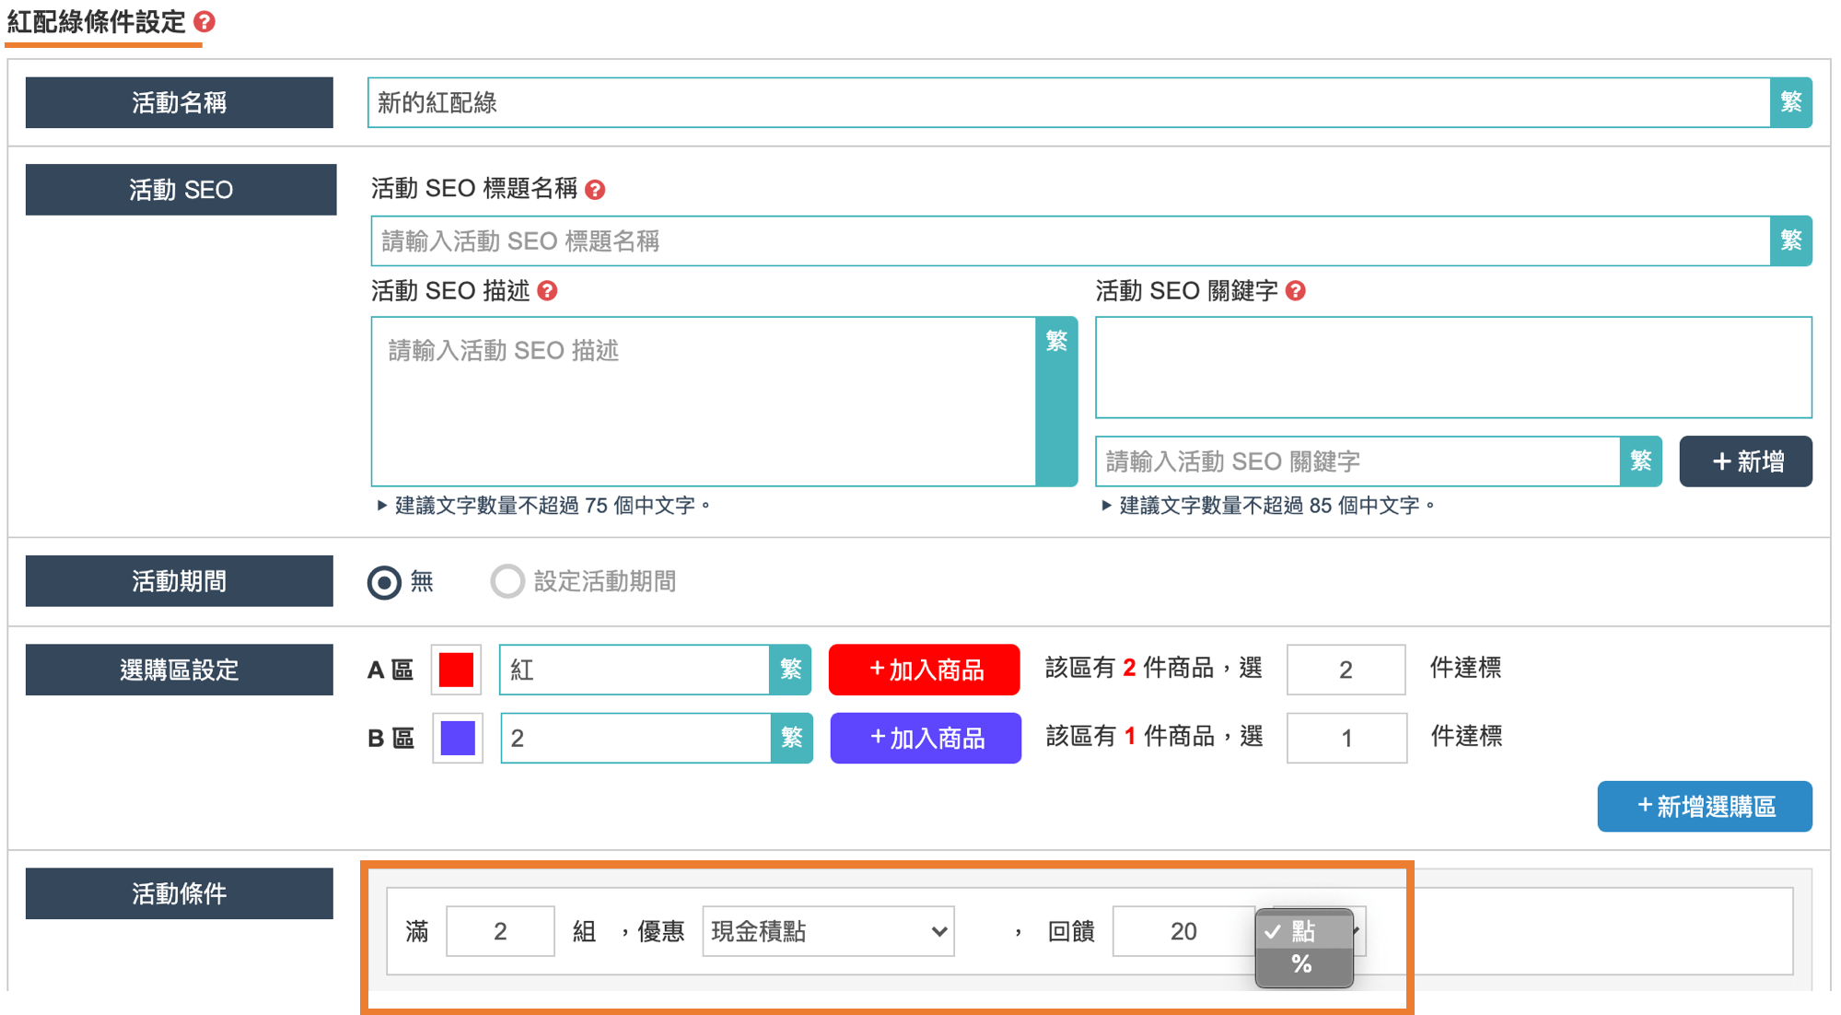Viewport: 1841px width, 1015px height.
Task: Click 繁 language icon in SEO title field
Action: click(1790, 241)
